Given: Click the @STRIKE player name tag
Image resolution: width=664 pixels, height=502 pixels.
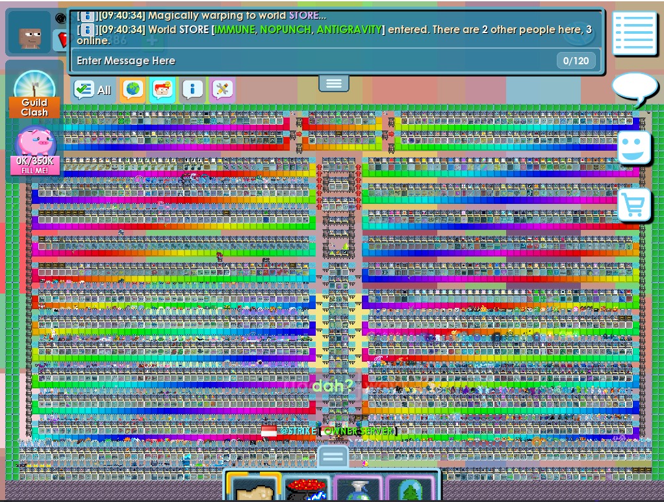Looking at the screenshot, I should click(298, 431).
